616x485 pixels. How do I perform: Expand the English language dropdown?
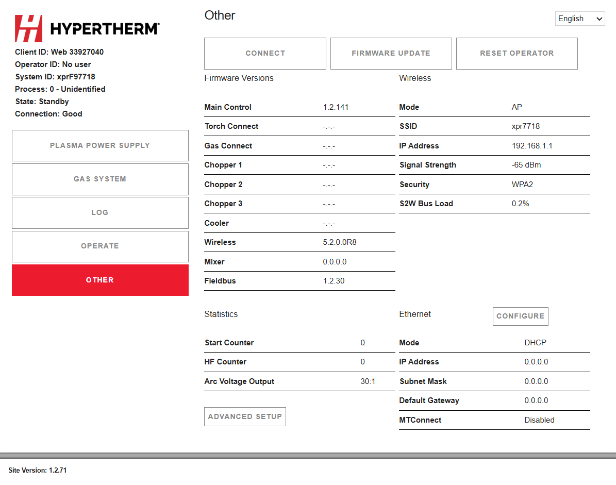[579, 18]
